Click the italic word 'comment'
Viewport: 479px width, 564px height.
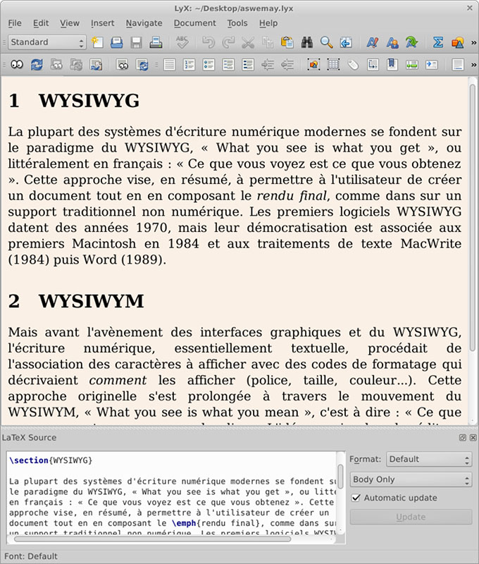pyautogui.click(x=118, y=380)
